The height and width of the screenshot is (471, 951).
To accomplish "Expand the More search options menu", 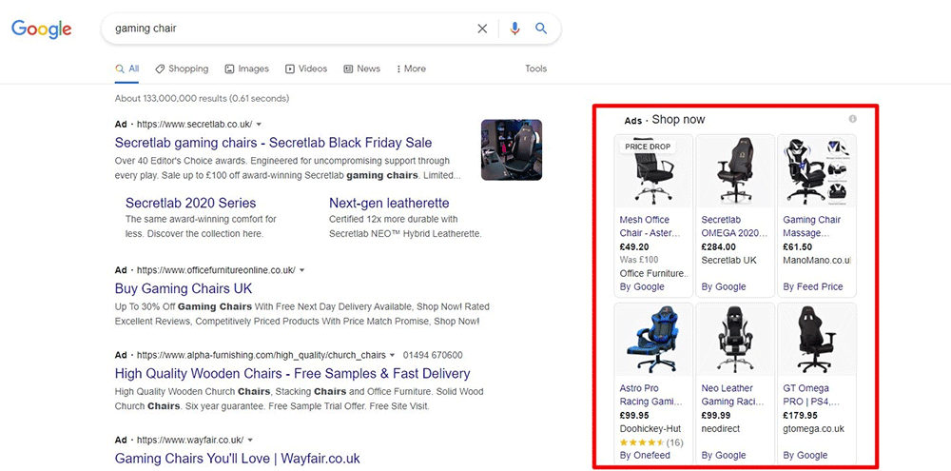I will (410, 69).
